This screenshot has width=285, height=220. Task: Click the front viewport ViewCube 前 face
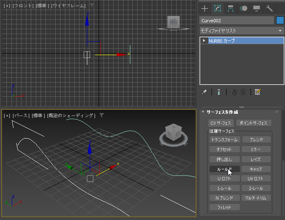point(173,22)
